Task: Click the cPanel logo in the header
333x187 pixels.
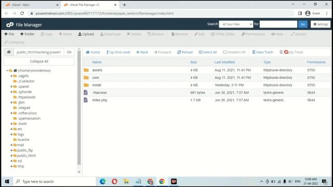Action: pos(10,25)
